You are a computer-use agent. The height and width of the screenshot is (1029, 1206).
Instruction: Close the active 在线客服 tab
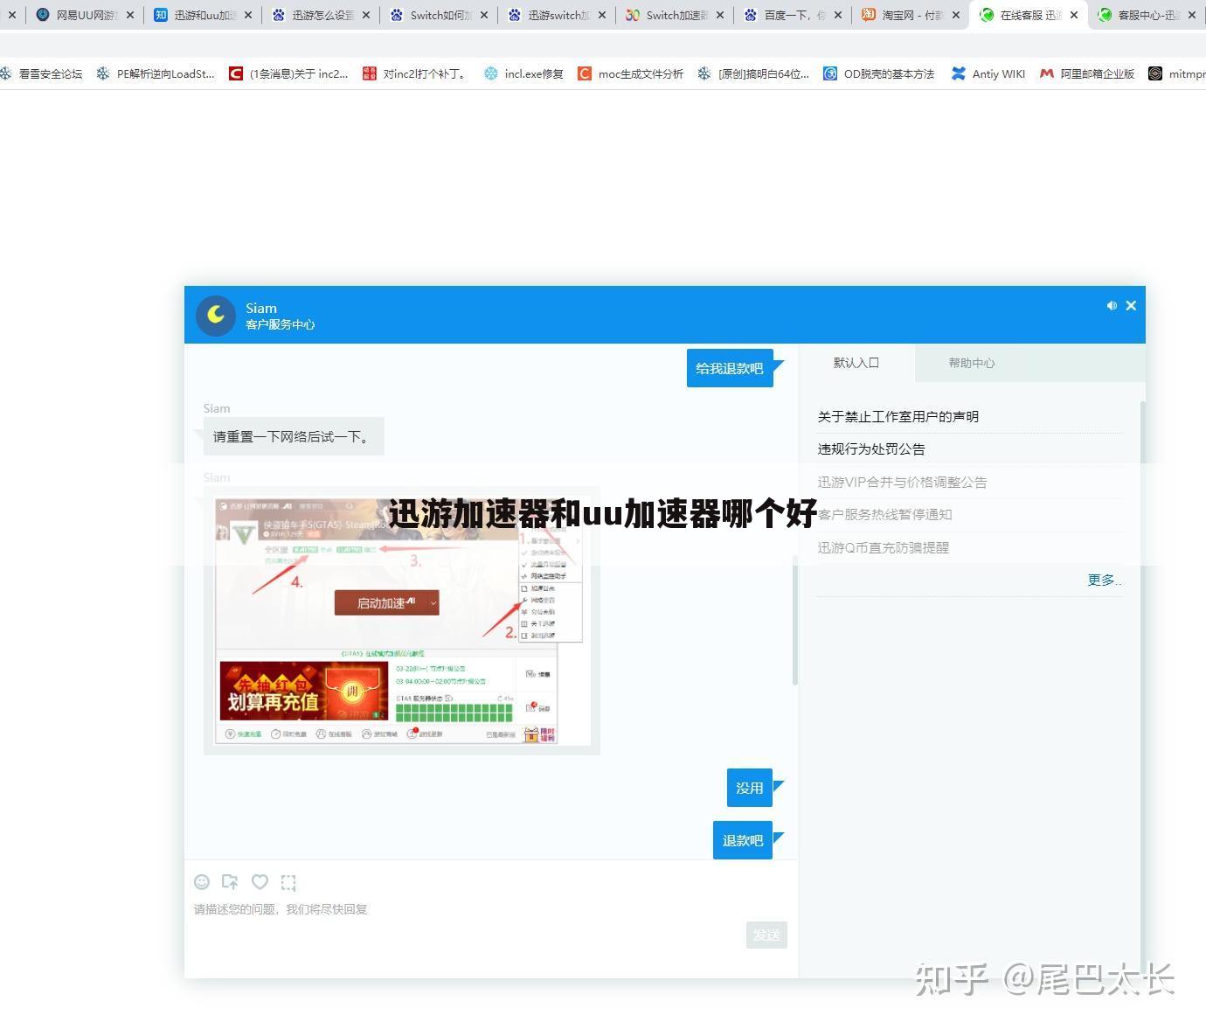pos(1074,15)
